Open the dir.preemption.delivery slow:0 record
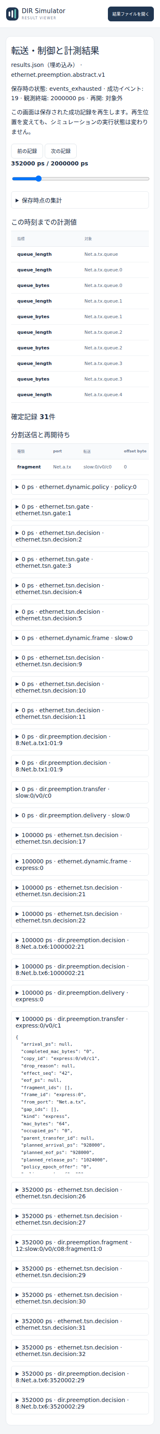The width and height of the screenshot is (160, 1434). (80, 816)
